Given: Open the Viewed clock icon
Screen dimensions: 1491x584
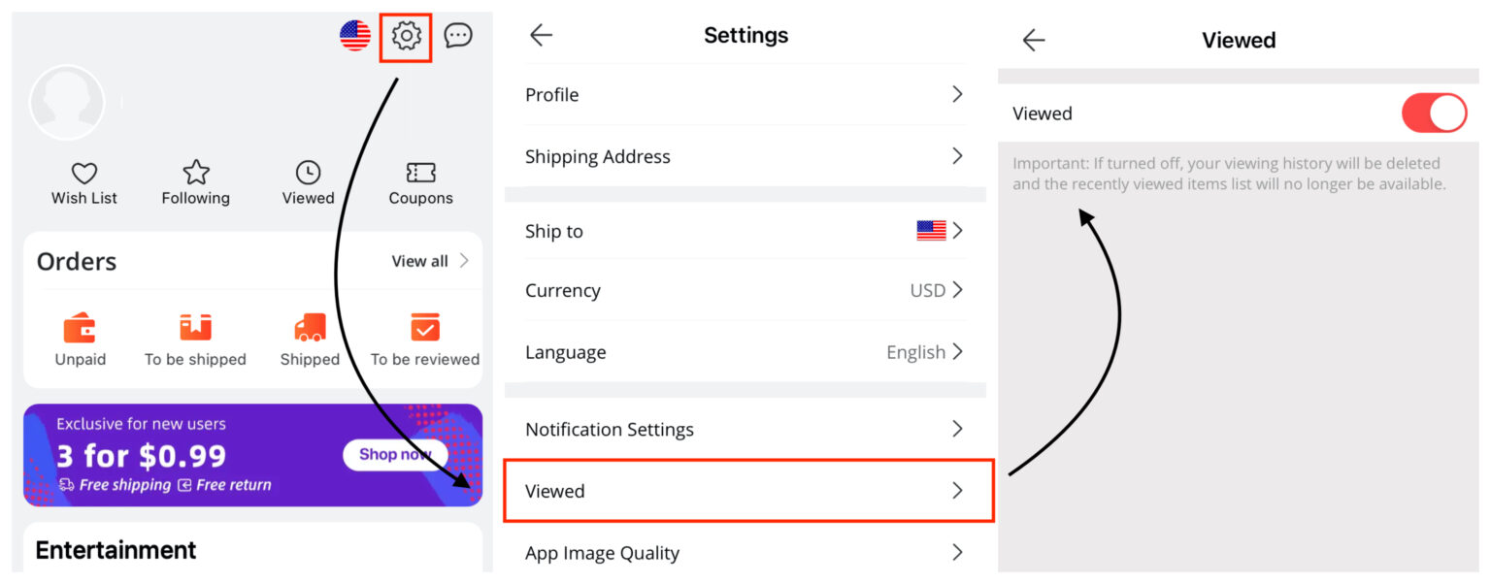Looking at the screenshot, I should pyautogui.click(x=308, y=172).
